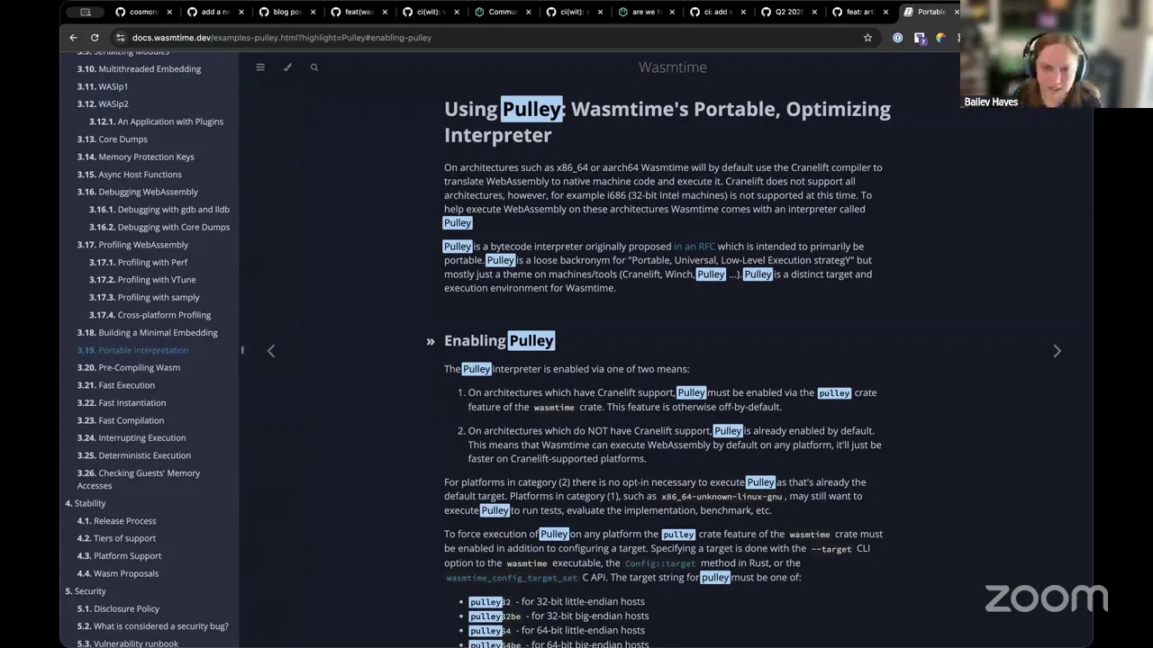
Task: View site information icon in address bar
Action: pos(120,38)
